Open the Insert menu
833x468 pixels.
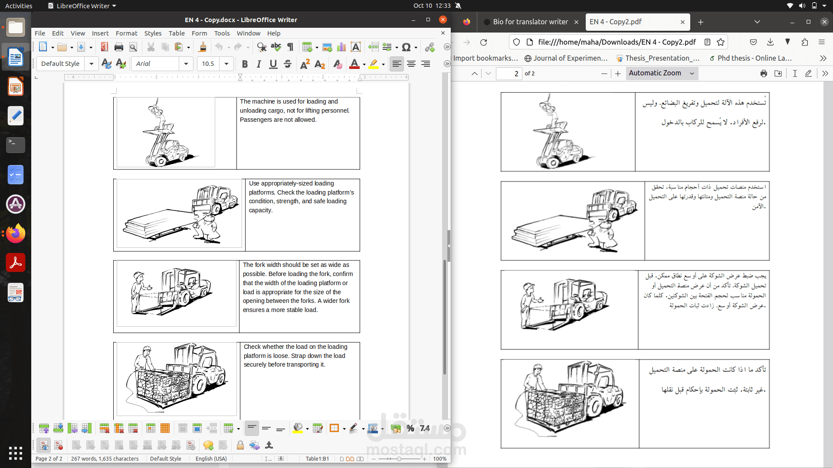100,33
